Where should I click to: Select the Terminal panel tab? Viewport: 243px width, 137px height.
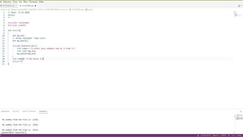click(x=43, y=112)
